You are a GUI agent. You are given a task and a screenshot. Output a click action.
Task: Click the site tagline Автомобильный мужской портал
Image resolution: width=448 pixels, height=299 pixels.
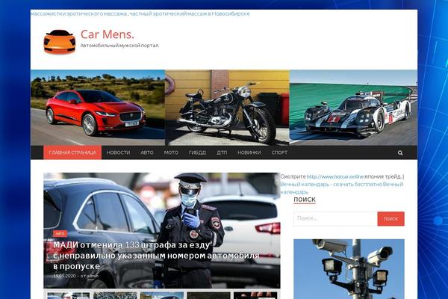coord(119,46)
